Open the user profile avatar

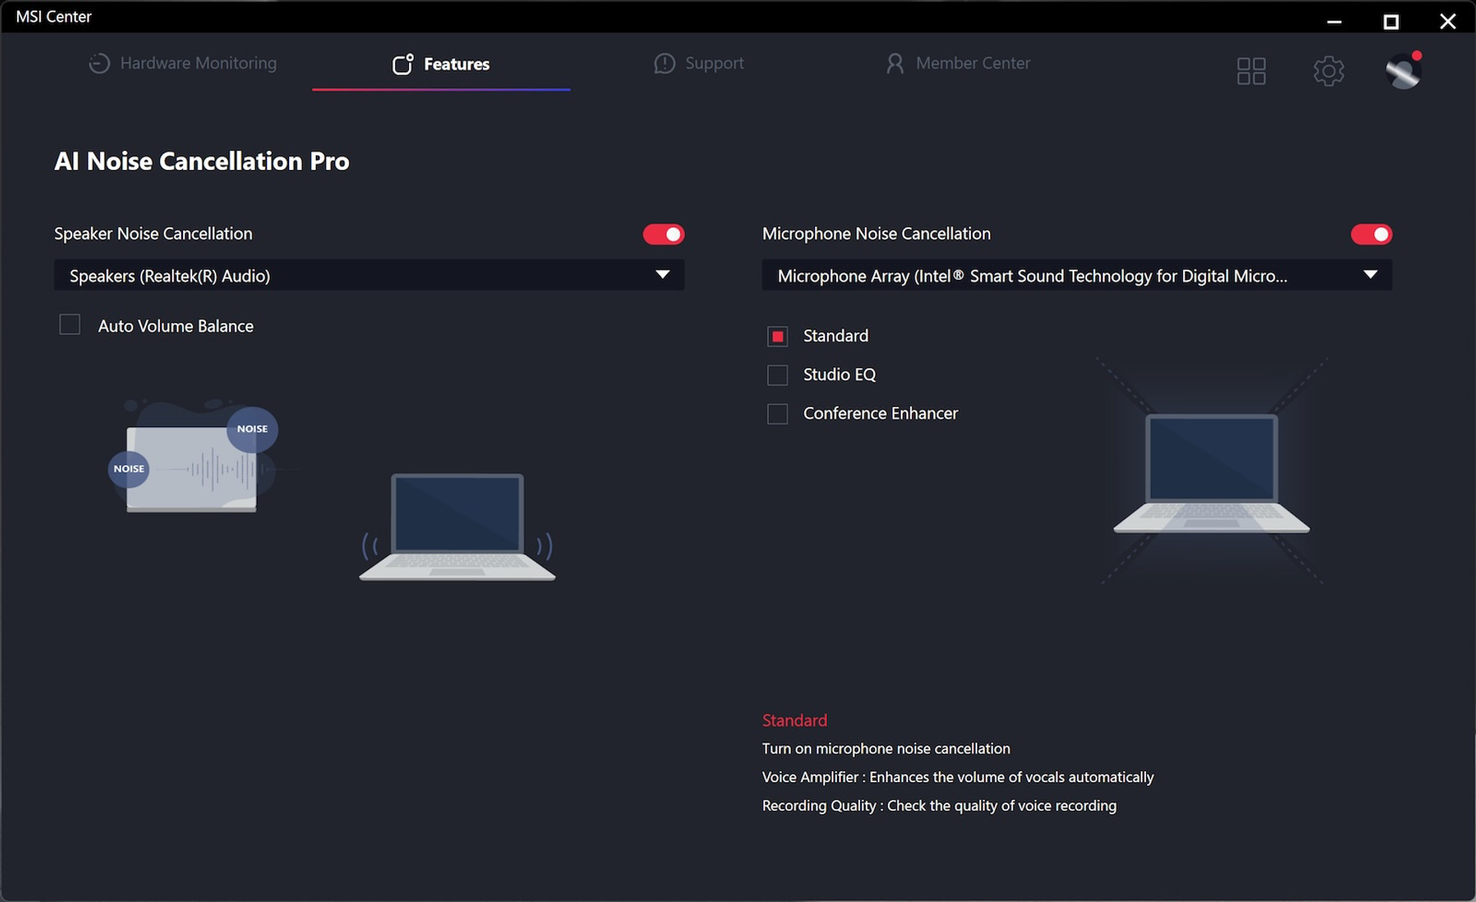pos(1403,71)
